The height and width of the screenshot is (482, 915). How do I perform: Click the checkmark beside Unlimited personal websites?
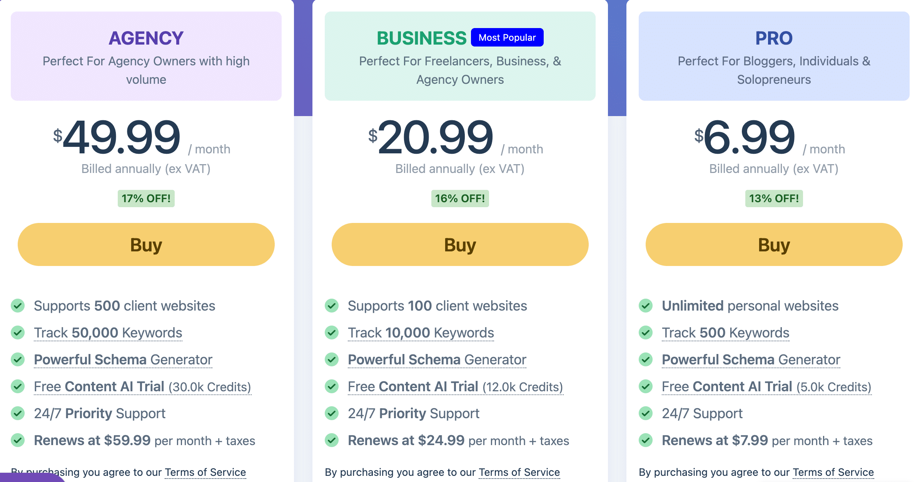[646, 306]
